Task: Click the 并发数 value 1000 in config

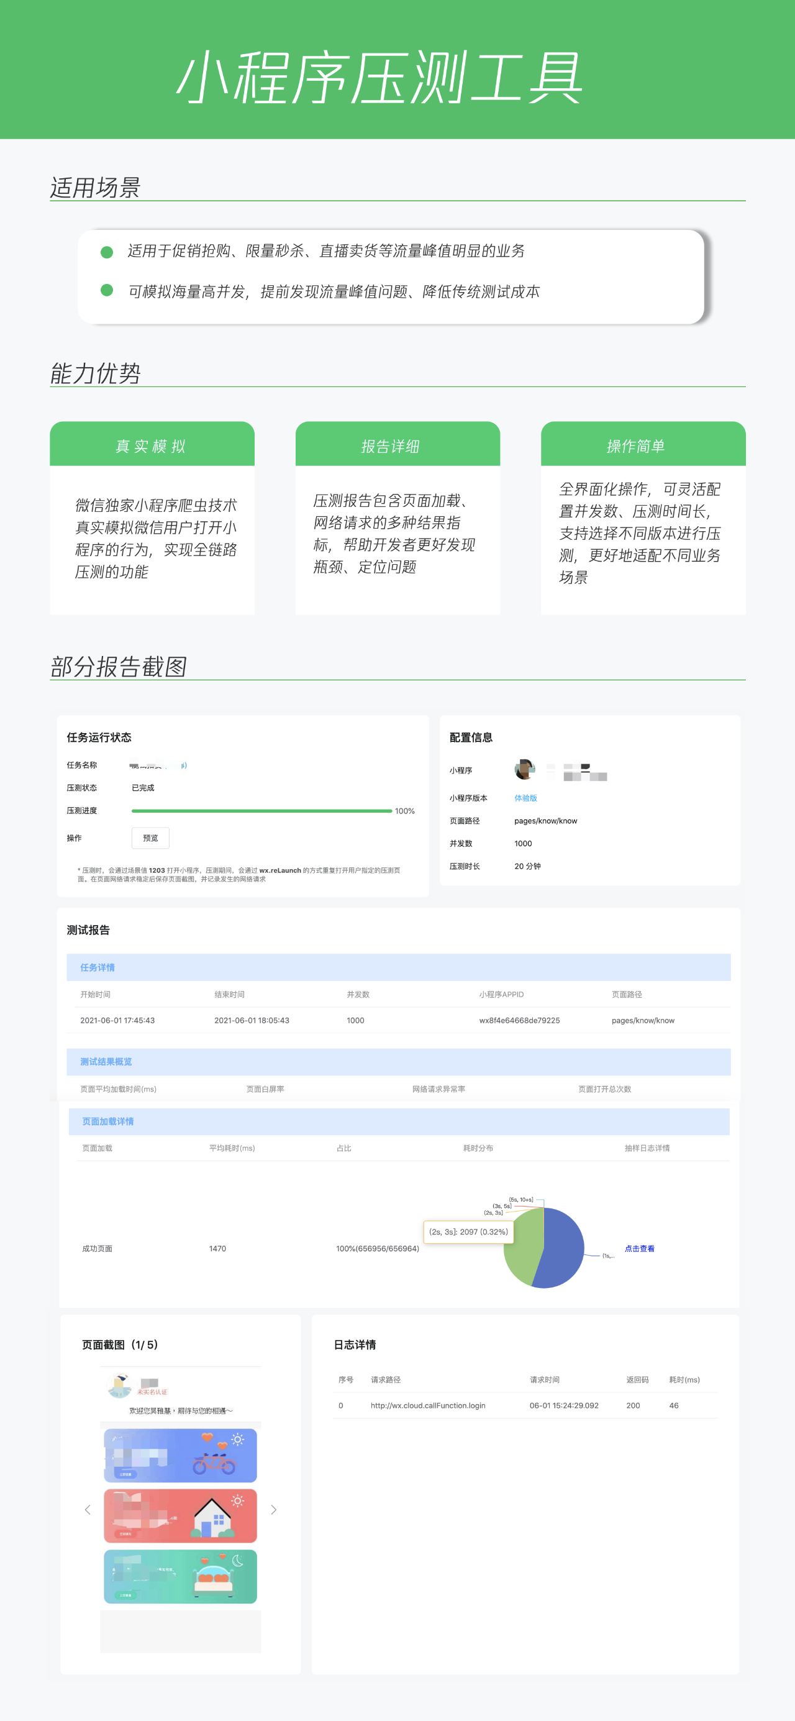Action: point(523,843)
